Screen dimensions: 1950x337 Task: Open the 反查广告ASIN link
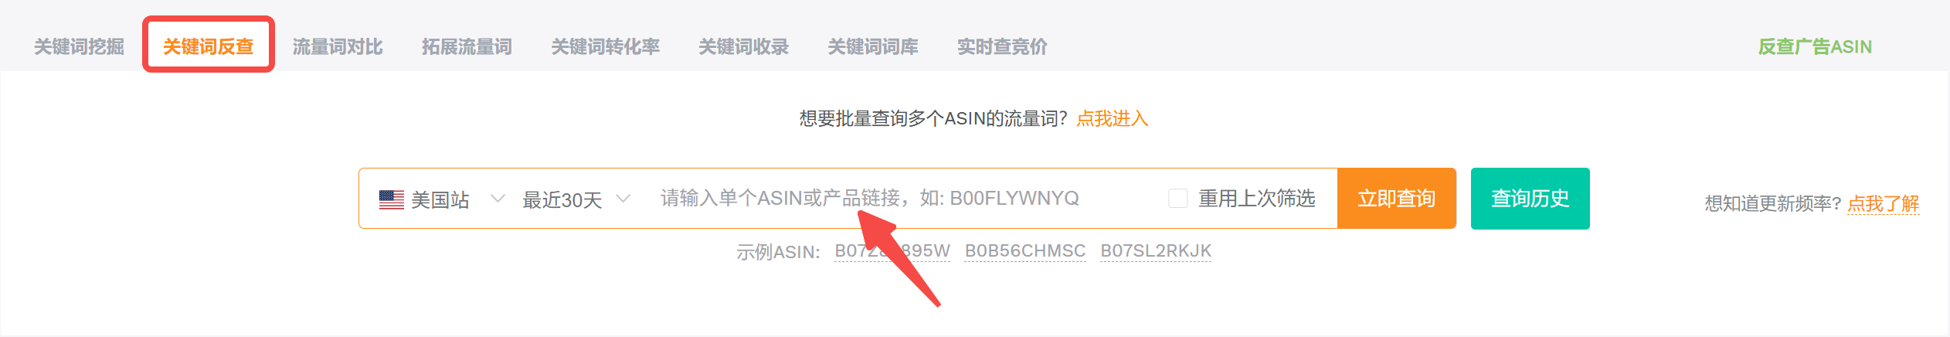click(x=1815, y=46)
